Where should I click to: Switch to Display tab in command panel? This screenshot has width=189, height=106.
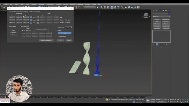coord(166,11)
